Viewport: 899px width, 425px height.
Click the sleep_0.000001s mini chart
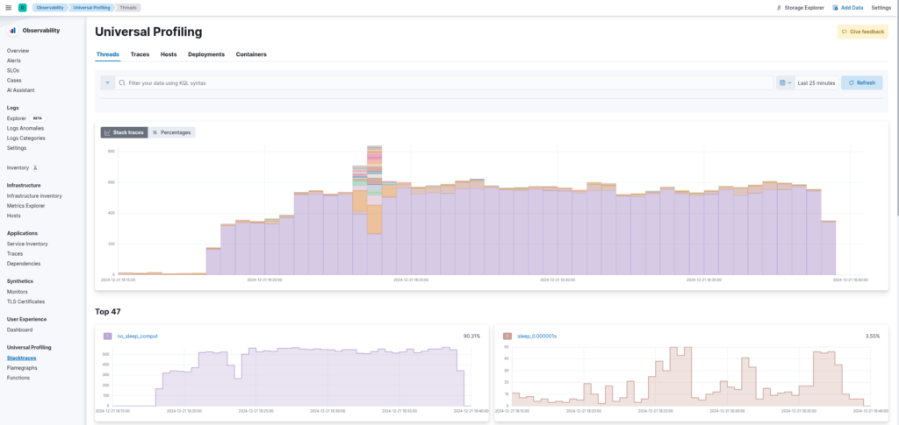point(691,377)
